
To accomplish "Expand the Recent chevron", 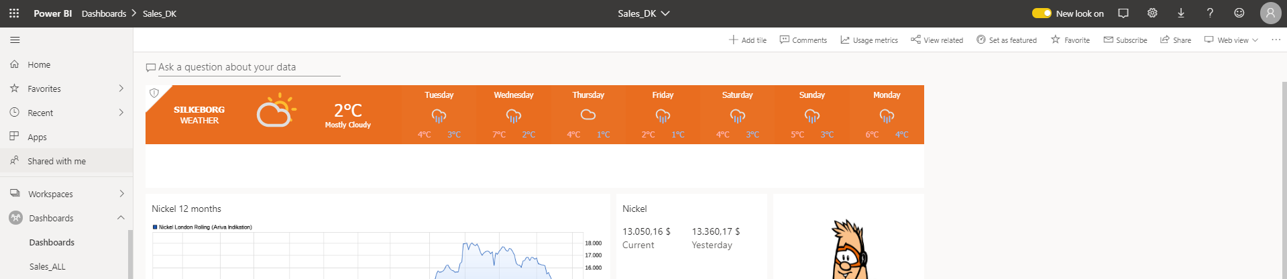I will coord(121,113).
